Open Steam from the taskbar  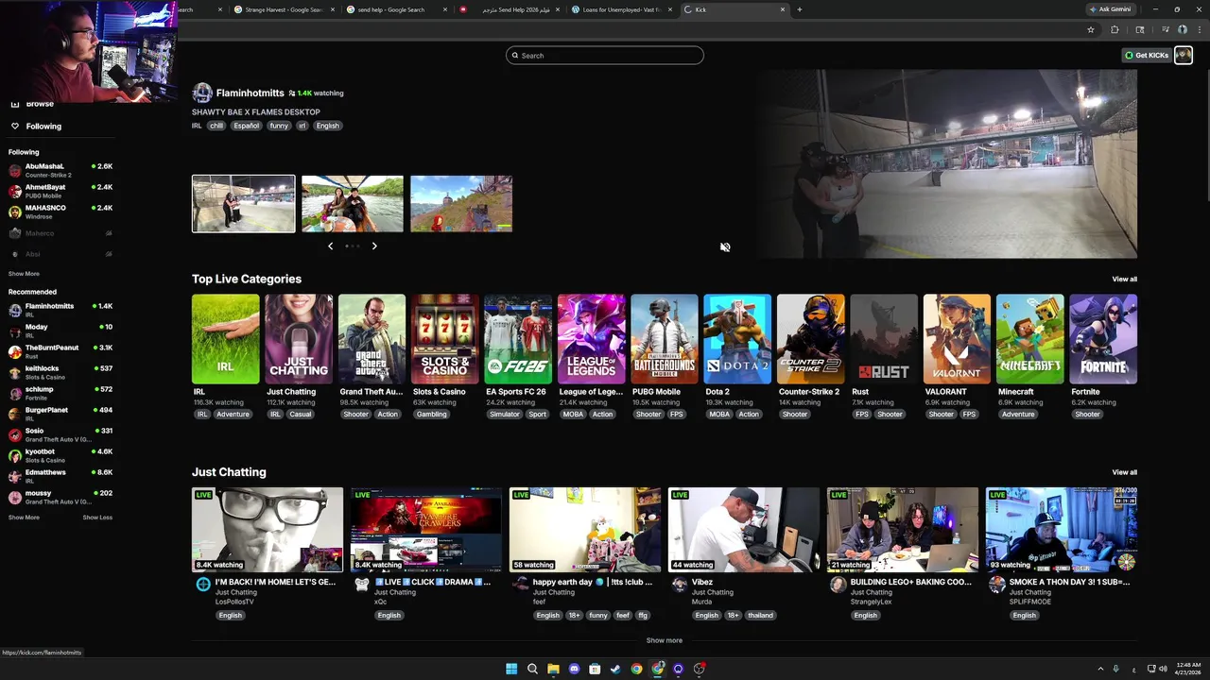pyautogui.click(x=615, y=669)
